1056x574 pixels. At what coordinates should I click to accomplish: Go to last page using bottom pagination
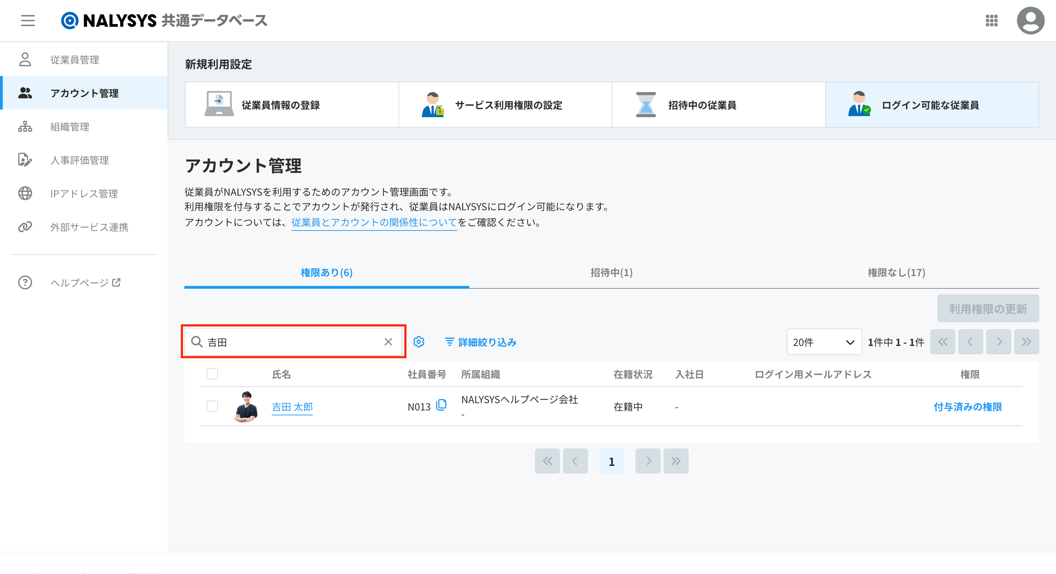pyautogui.click(x=676, y=461)
